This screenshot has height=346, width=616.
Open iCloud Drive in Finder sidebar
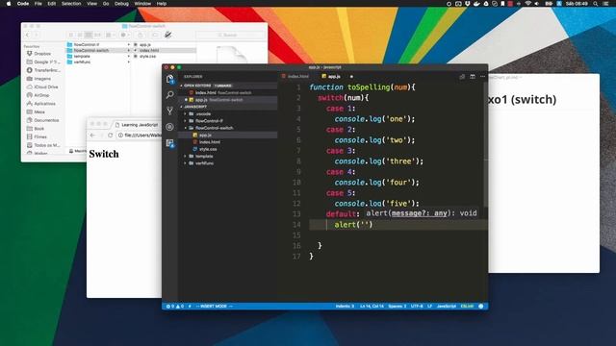[45, 86]
